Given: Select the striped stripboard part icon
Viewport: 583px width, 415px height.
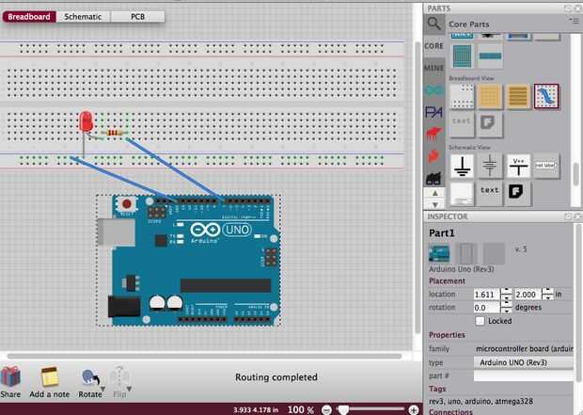Looking at the screenshot, I should [518, 96].
